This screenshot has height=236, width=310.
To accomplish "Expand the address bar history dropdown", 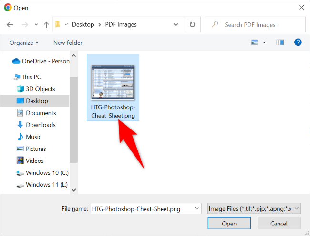I will coord(176,25).
